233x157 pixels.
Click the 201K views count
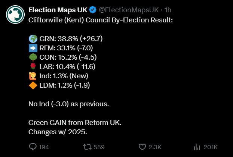211,147
